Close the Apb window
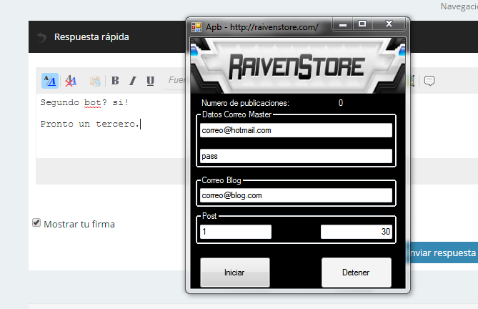 click(389, 24)
